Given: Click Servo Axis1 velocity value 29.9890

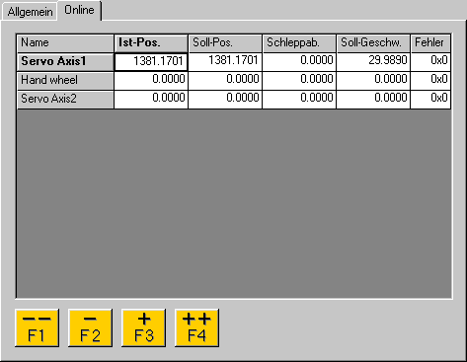Looking at the screenshot, I should pyautogui.click(x=373, y=62).
